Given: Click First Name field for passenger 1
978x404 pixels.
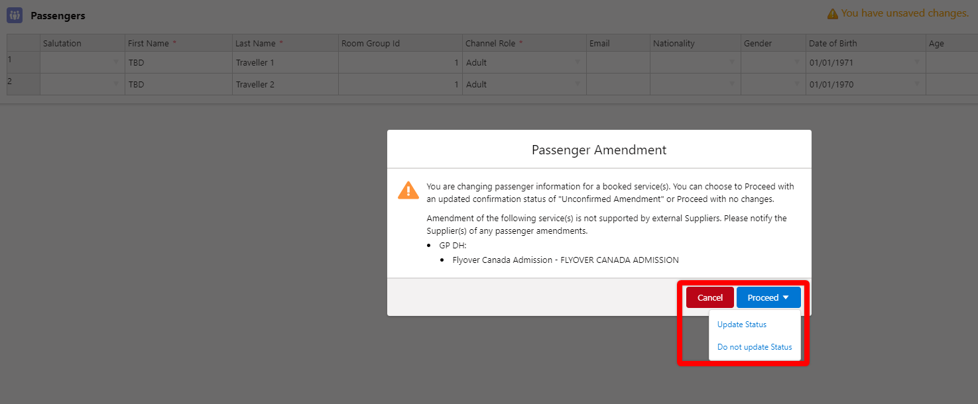Looking at the screenshot, I should (x=178, y=62).
